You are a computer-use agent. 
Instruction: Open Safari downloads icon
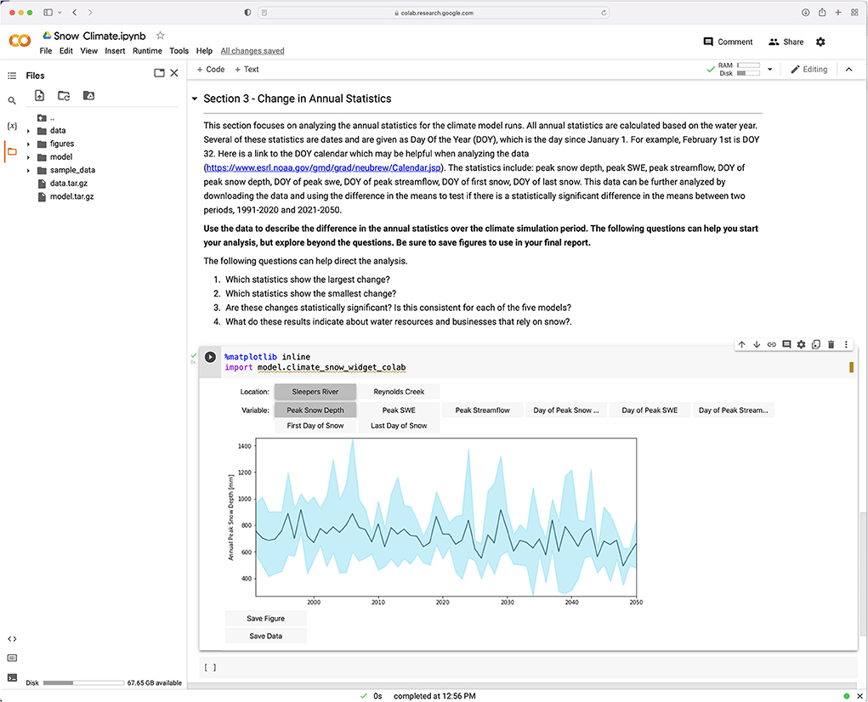[805, 13]
